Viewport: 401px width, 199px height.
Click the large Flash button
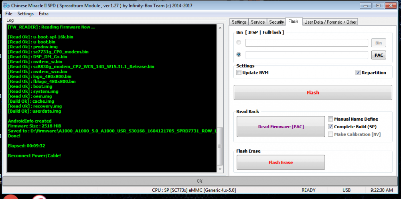(313, 92)
